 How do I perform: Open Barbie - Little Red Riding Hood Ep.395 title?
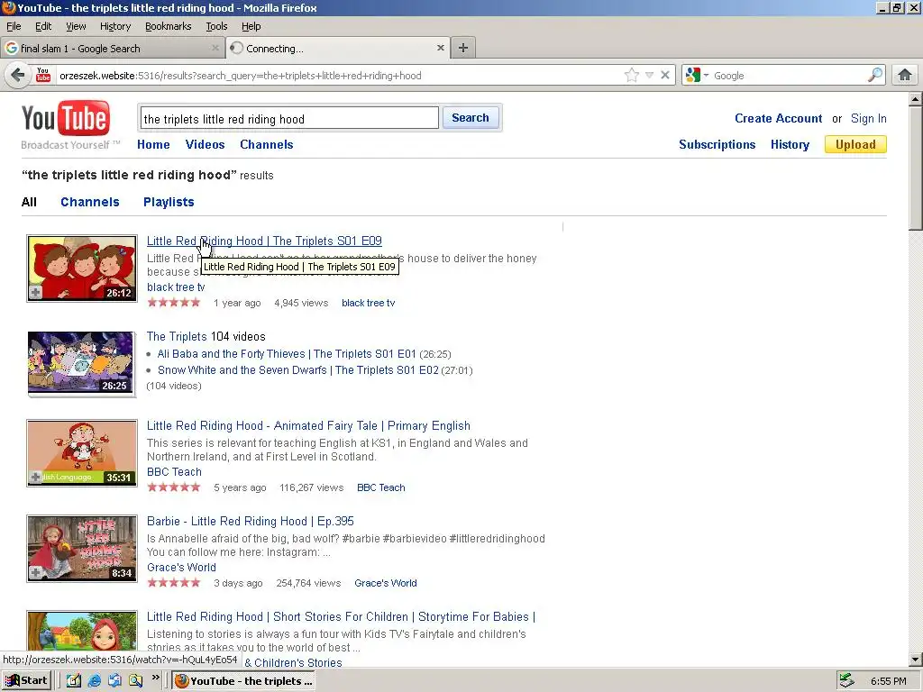point(251,522)
